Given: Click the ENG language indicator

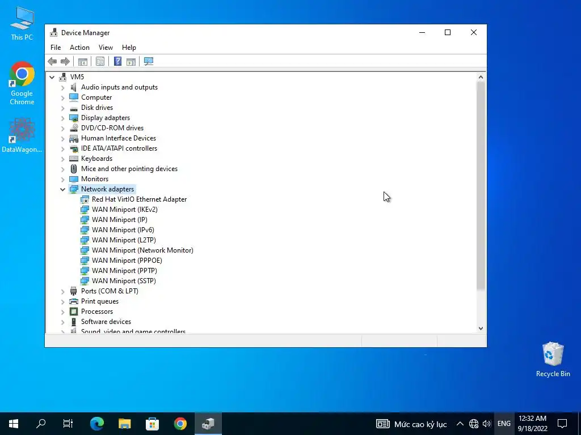Looking at the screenshot, I should tap(504, 424).
